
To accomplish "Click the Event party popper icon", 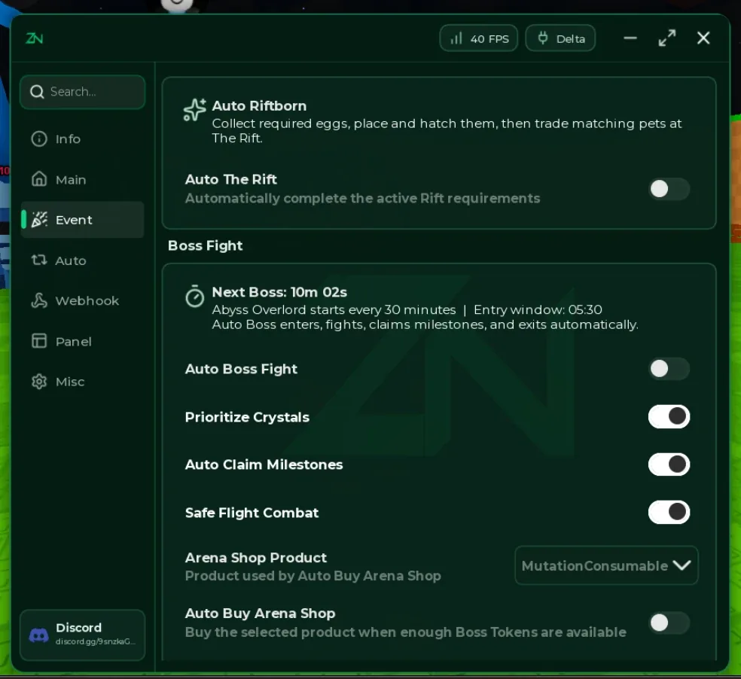I will click(39, 220).
